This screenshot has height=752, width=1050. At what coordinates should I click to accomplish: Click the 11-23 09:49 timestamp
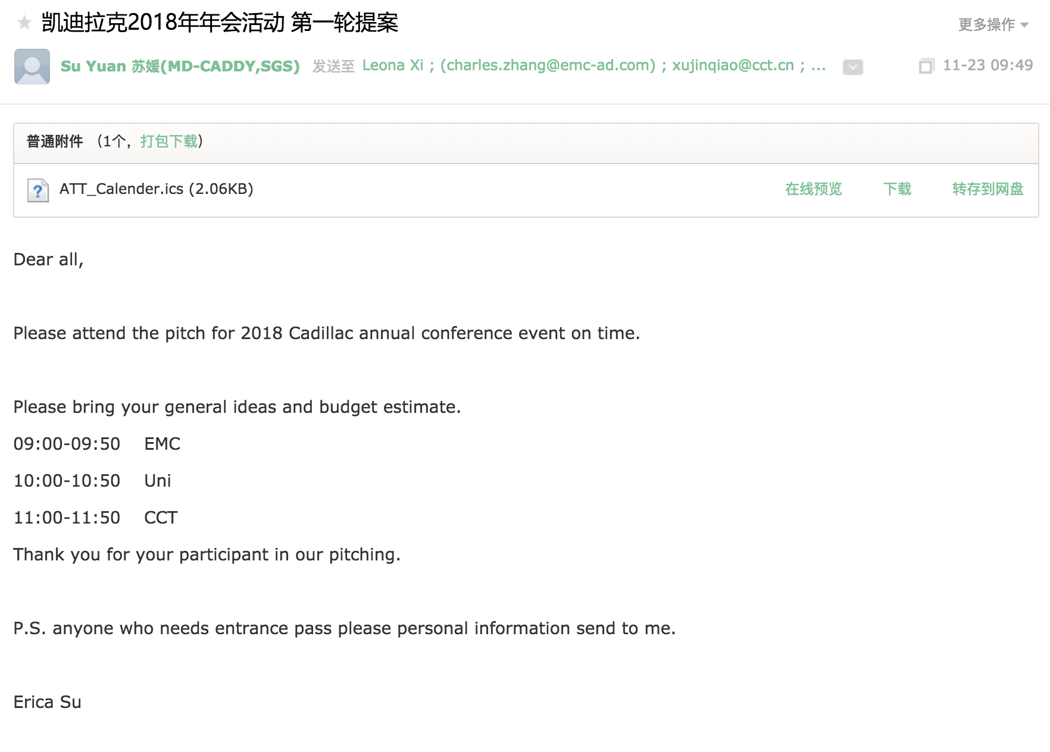987,65
